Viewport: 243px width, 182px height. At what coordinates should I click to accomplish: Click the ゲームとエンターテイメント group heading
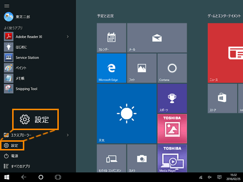click(x=225, y=16)
